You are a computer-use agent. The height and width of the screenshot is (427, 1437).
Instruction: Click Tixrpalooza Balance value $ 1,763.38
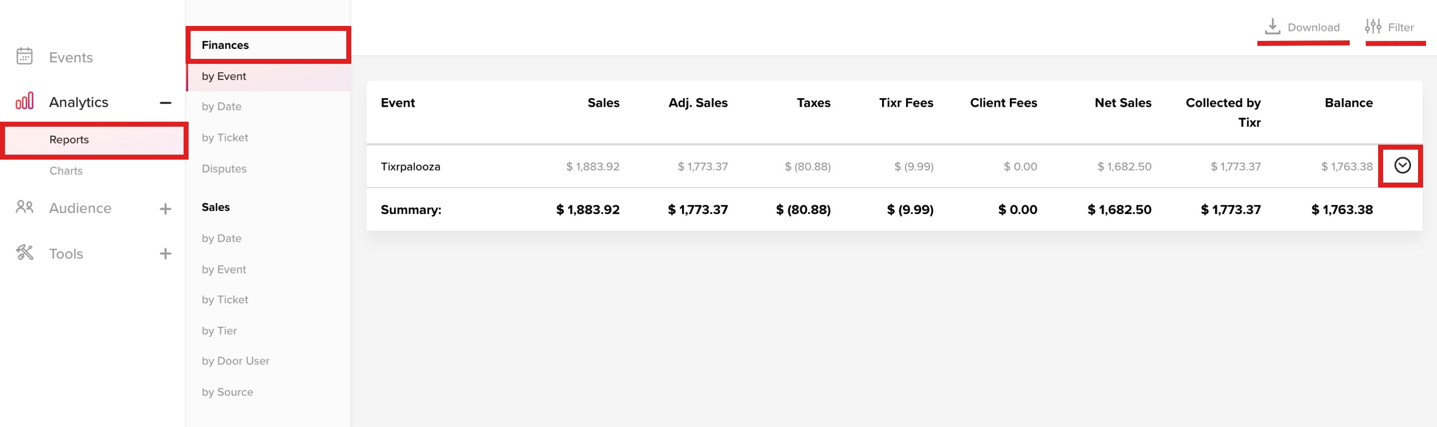coord(1347,167)
